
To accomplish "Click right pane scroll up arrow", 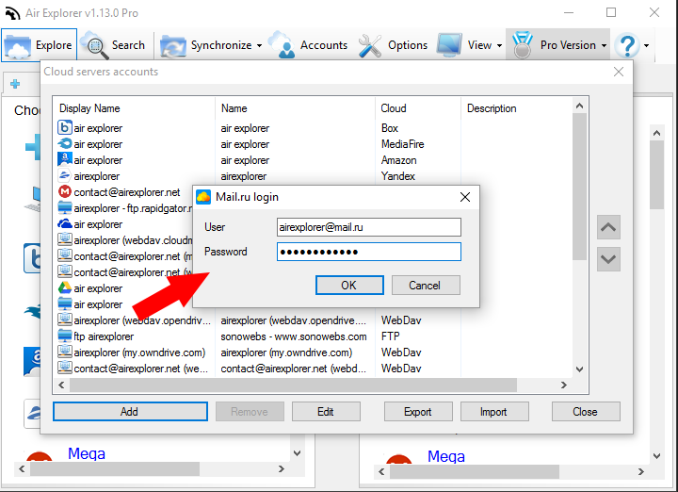I will click(657, 133).
